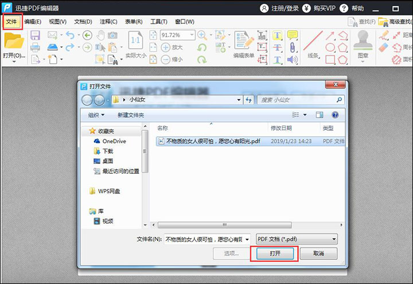Click the dialog help question mark icon
This screenshot has height=284, width=413.
(x=335, y=115)
